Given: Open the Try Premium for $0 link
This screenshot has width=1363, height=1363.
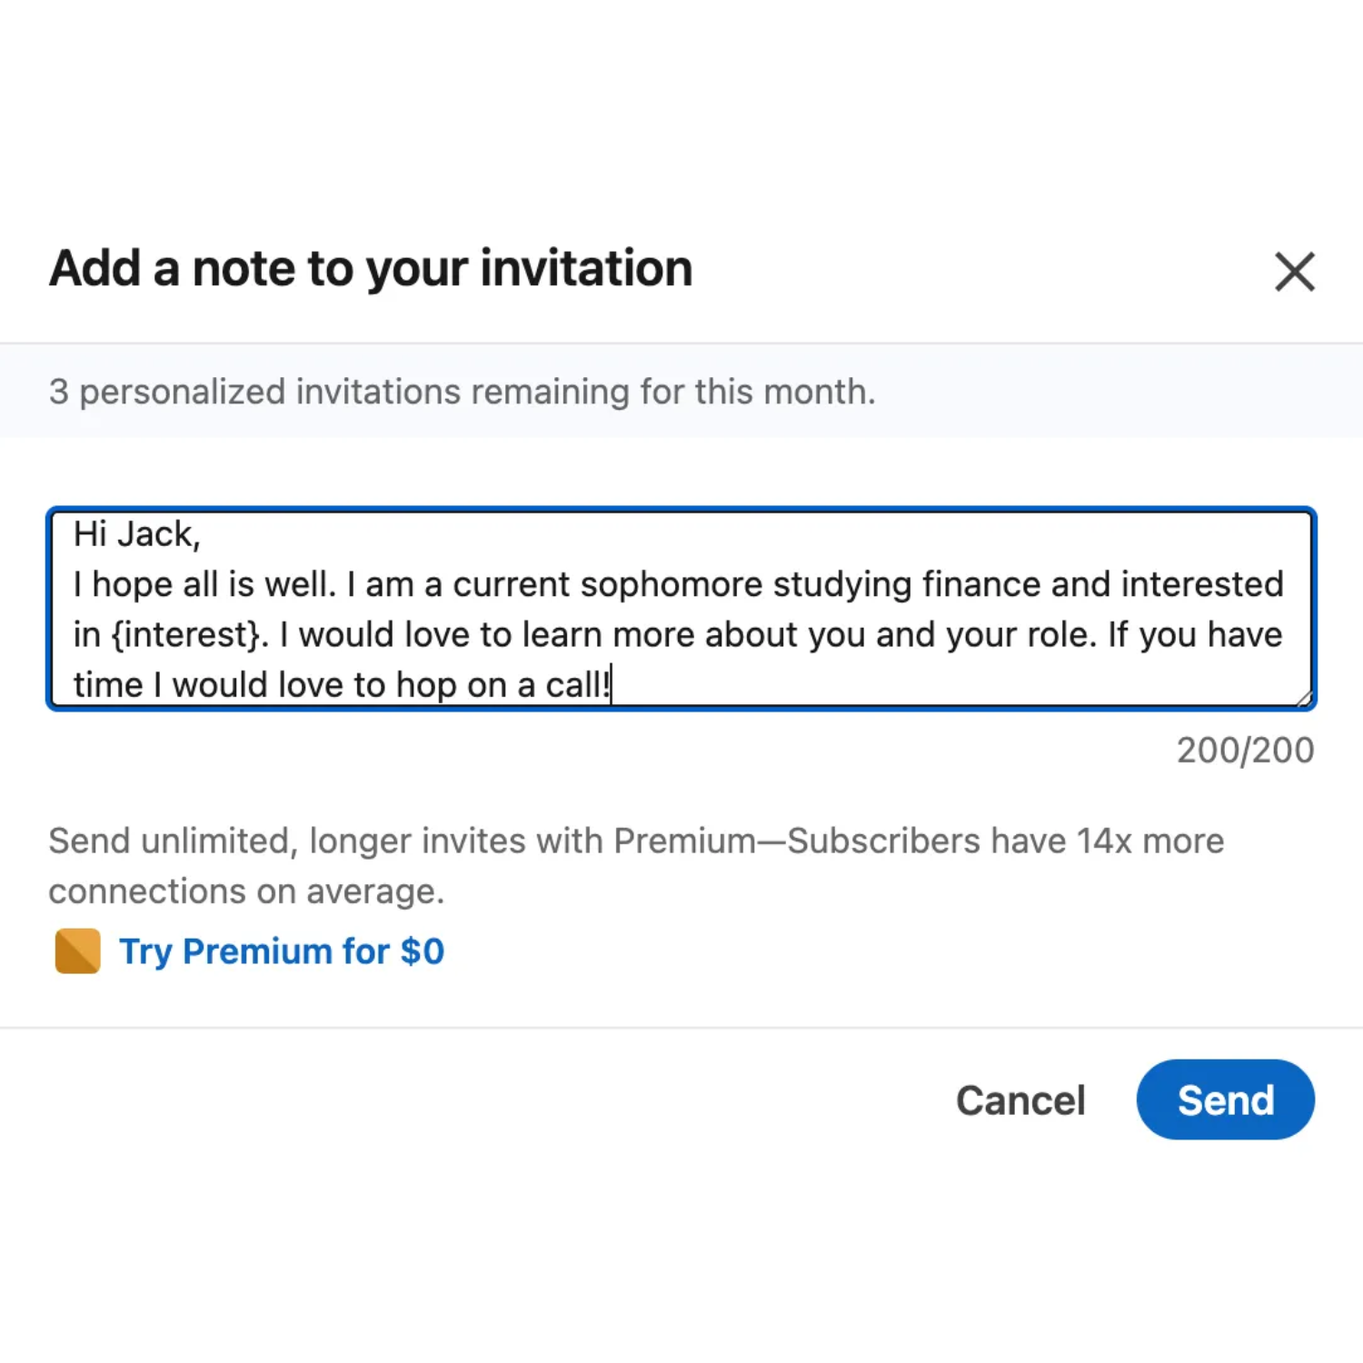Looking at the screenshot, I should click(x=282, y=951).
